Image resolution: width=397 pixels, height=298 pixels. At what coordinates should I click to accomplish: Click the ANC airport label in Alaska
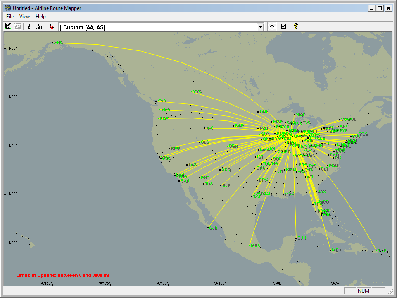[x=59, y=43]
